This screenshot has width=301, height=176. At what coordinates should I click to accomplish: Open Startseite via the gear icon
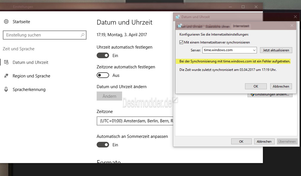(6, 21)
